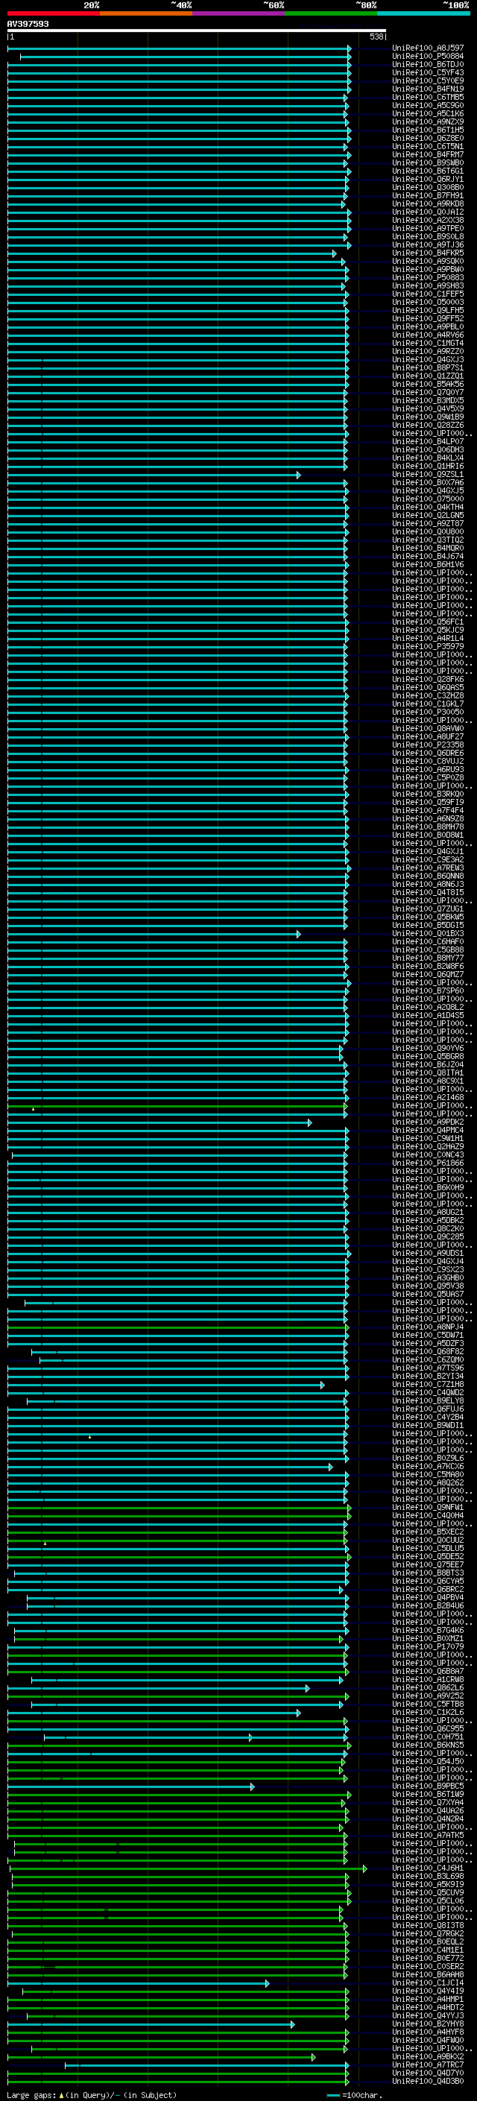Viewport: 477px width, 2101px height.
Task: Select hit label UniRef100_Q6BRC2
Action: [x=427, y=1589]
